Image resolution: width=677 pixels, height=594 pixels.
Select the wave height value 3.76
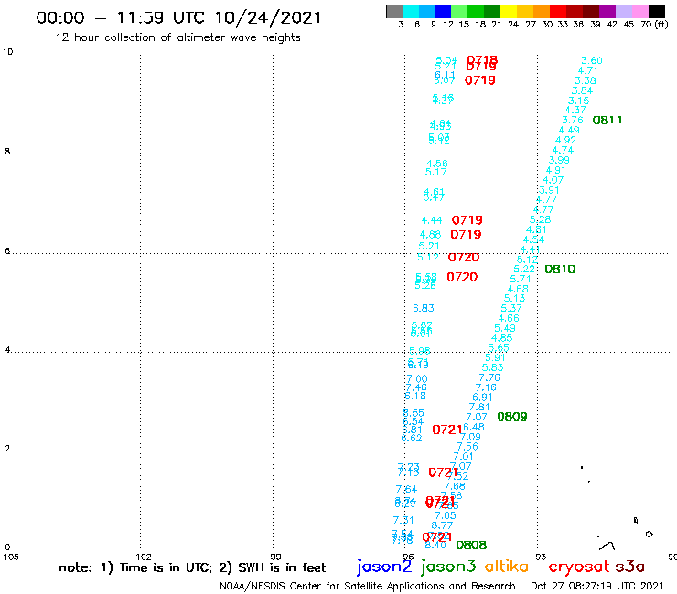pos(573,120)
